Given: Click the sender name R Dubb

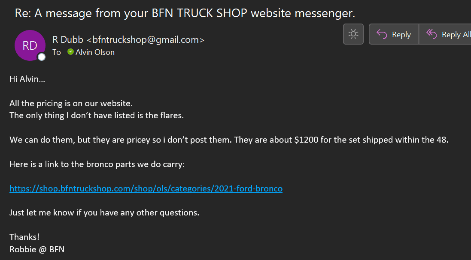Looking at the screenshot, I should 68,39.
